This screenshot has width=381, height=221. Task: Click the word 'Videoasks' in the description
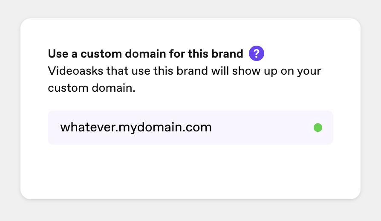(75, 71)
